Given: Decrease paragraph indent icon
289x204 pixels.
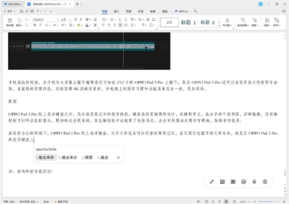Looking at the screenshot, I should 120,19.
